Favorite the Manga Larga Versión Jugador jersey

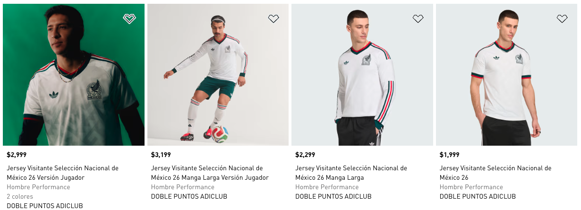[273, 19]
